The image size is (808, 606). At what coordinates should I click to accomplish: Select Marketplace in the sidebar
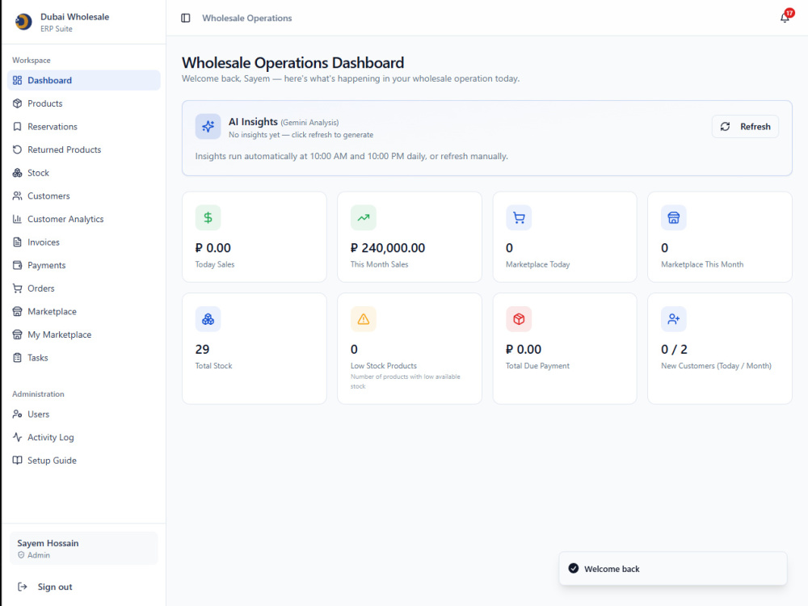(x=84, y=312)
